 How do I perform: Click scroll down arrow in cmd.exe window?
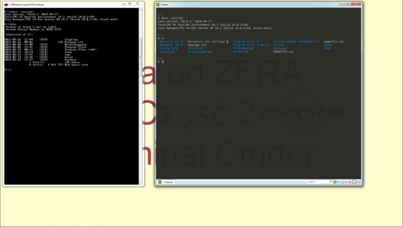141,183
